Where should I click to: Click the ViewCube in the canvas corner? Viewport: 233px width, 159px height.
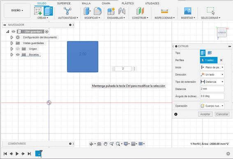pyautogui.click(x=221, y=33)
